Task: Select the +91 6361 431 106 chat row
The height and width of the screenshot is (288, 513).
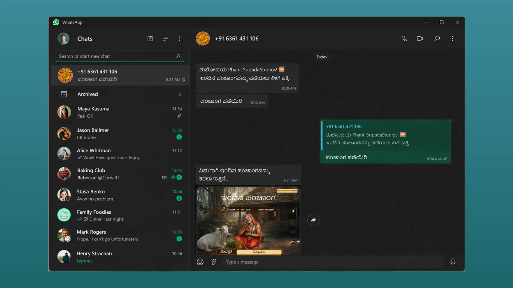Action: (x=120, y=75)
